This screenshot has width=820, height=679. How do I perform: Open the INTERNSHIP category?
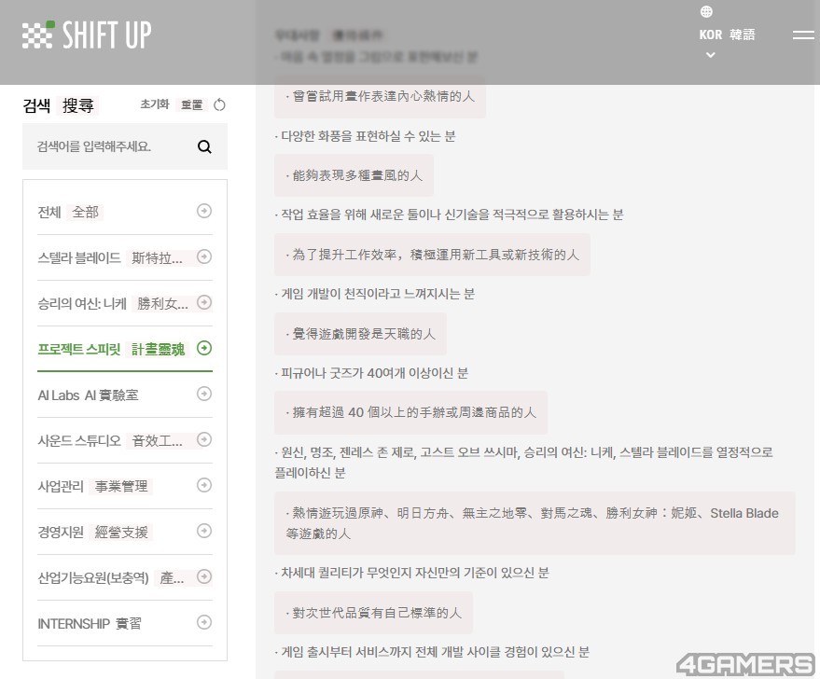tap(124, 623)
